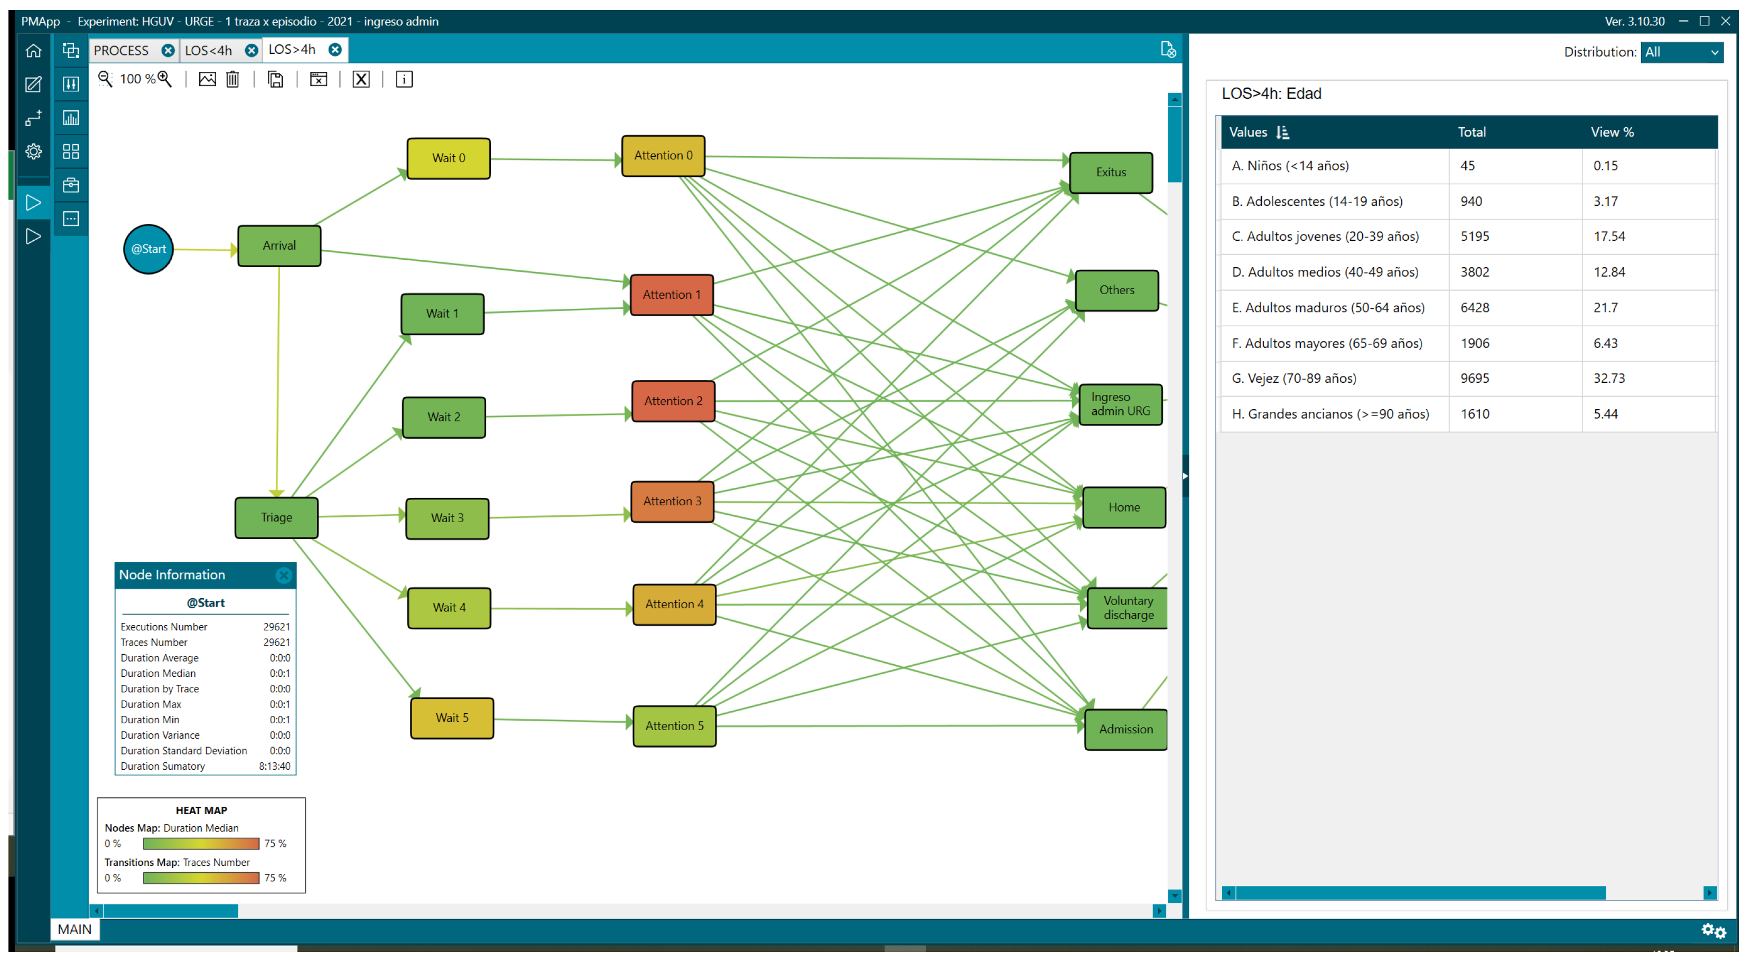1750x963 pixels.
Task: Switch to the PROCESS tab
Action: click(121, 50)
